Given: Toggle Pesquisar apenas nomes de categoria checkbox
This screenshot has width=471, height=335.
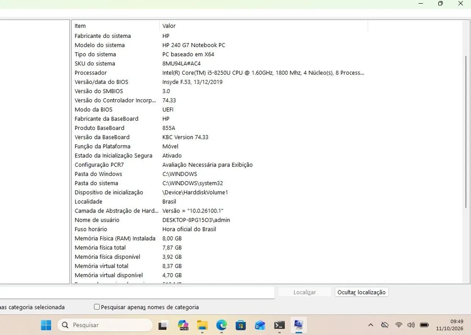Looking at the screenshot, I should click(97, 307).
